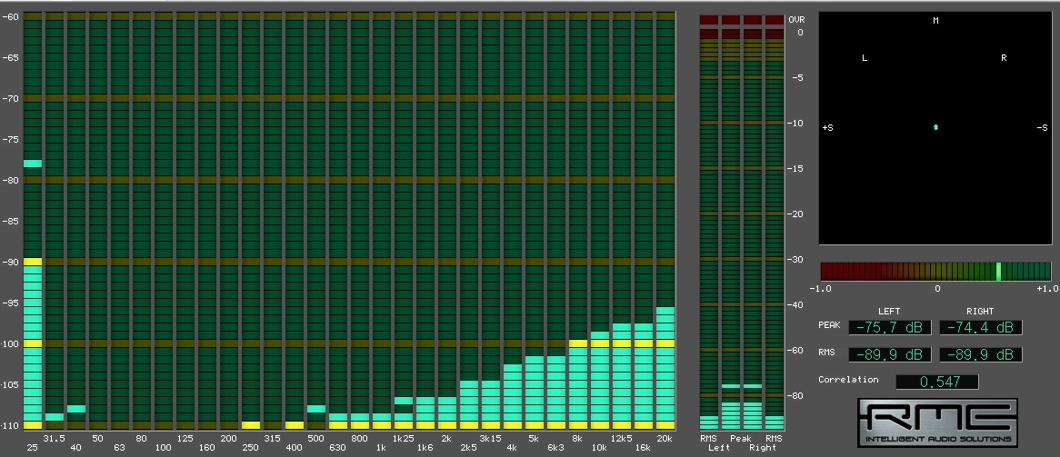Click the +S label in the vectorscope
Viewport: 1060px width, 457px height.
pyautogui.click(x=827, y=128)
